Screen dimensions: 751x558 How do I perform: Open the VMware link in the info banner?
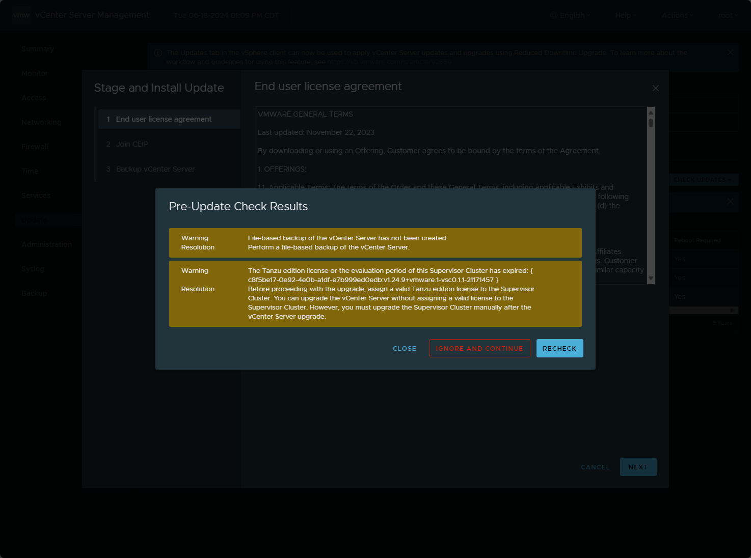pyautogui.click(x=389, y=62)
